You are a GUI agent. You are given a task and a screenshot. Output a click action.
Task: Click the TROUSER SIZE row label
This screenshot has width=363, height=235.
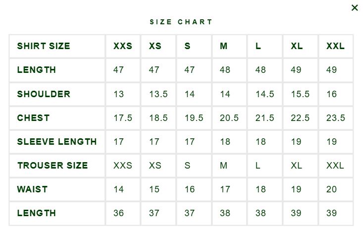point(53,166)
